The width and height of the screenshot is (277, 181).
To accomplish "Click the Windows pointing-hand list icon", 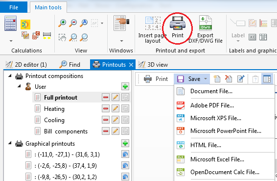I will pyautogui.click(x=121, y=23).
